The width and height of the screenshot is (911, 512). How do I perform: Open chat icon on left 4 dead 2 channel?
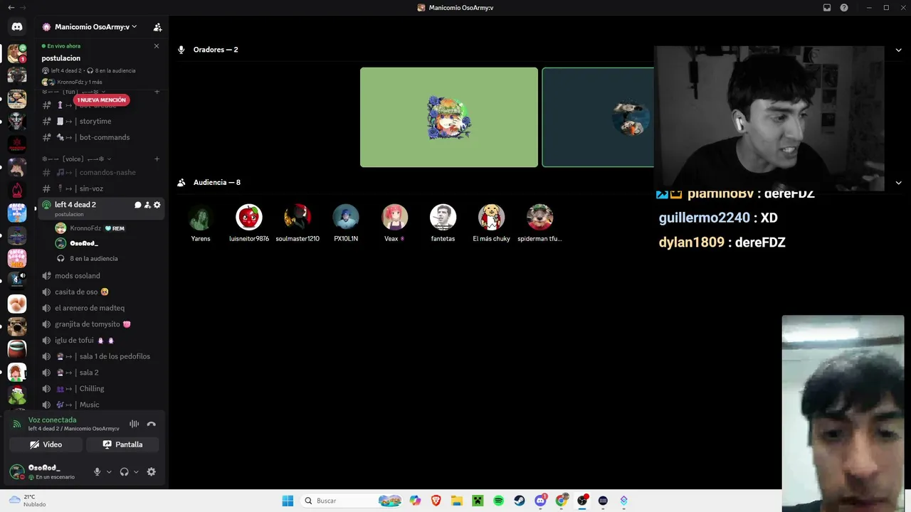[x=138, y=205]
